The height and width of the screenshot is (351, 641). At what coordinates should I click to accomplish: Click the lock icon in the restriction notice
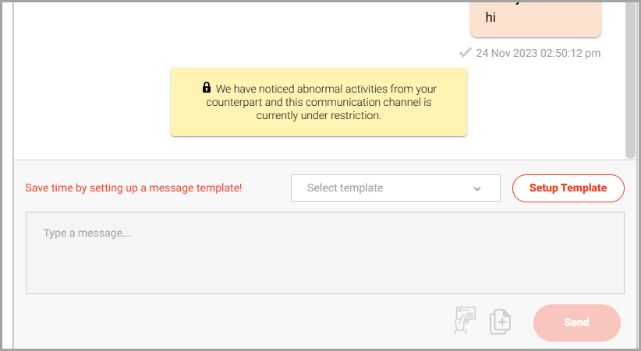[x=207, y=87]
